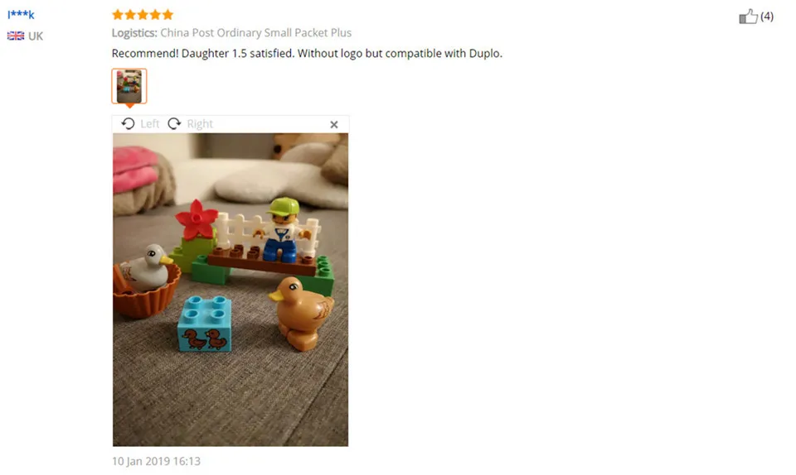The image size is (796, 475).
Task: Click the enlarged Duplo toy photo
Action: click(x=231, y=290)
